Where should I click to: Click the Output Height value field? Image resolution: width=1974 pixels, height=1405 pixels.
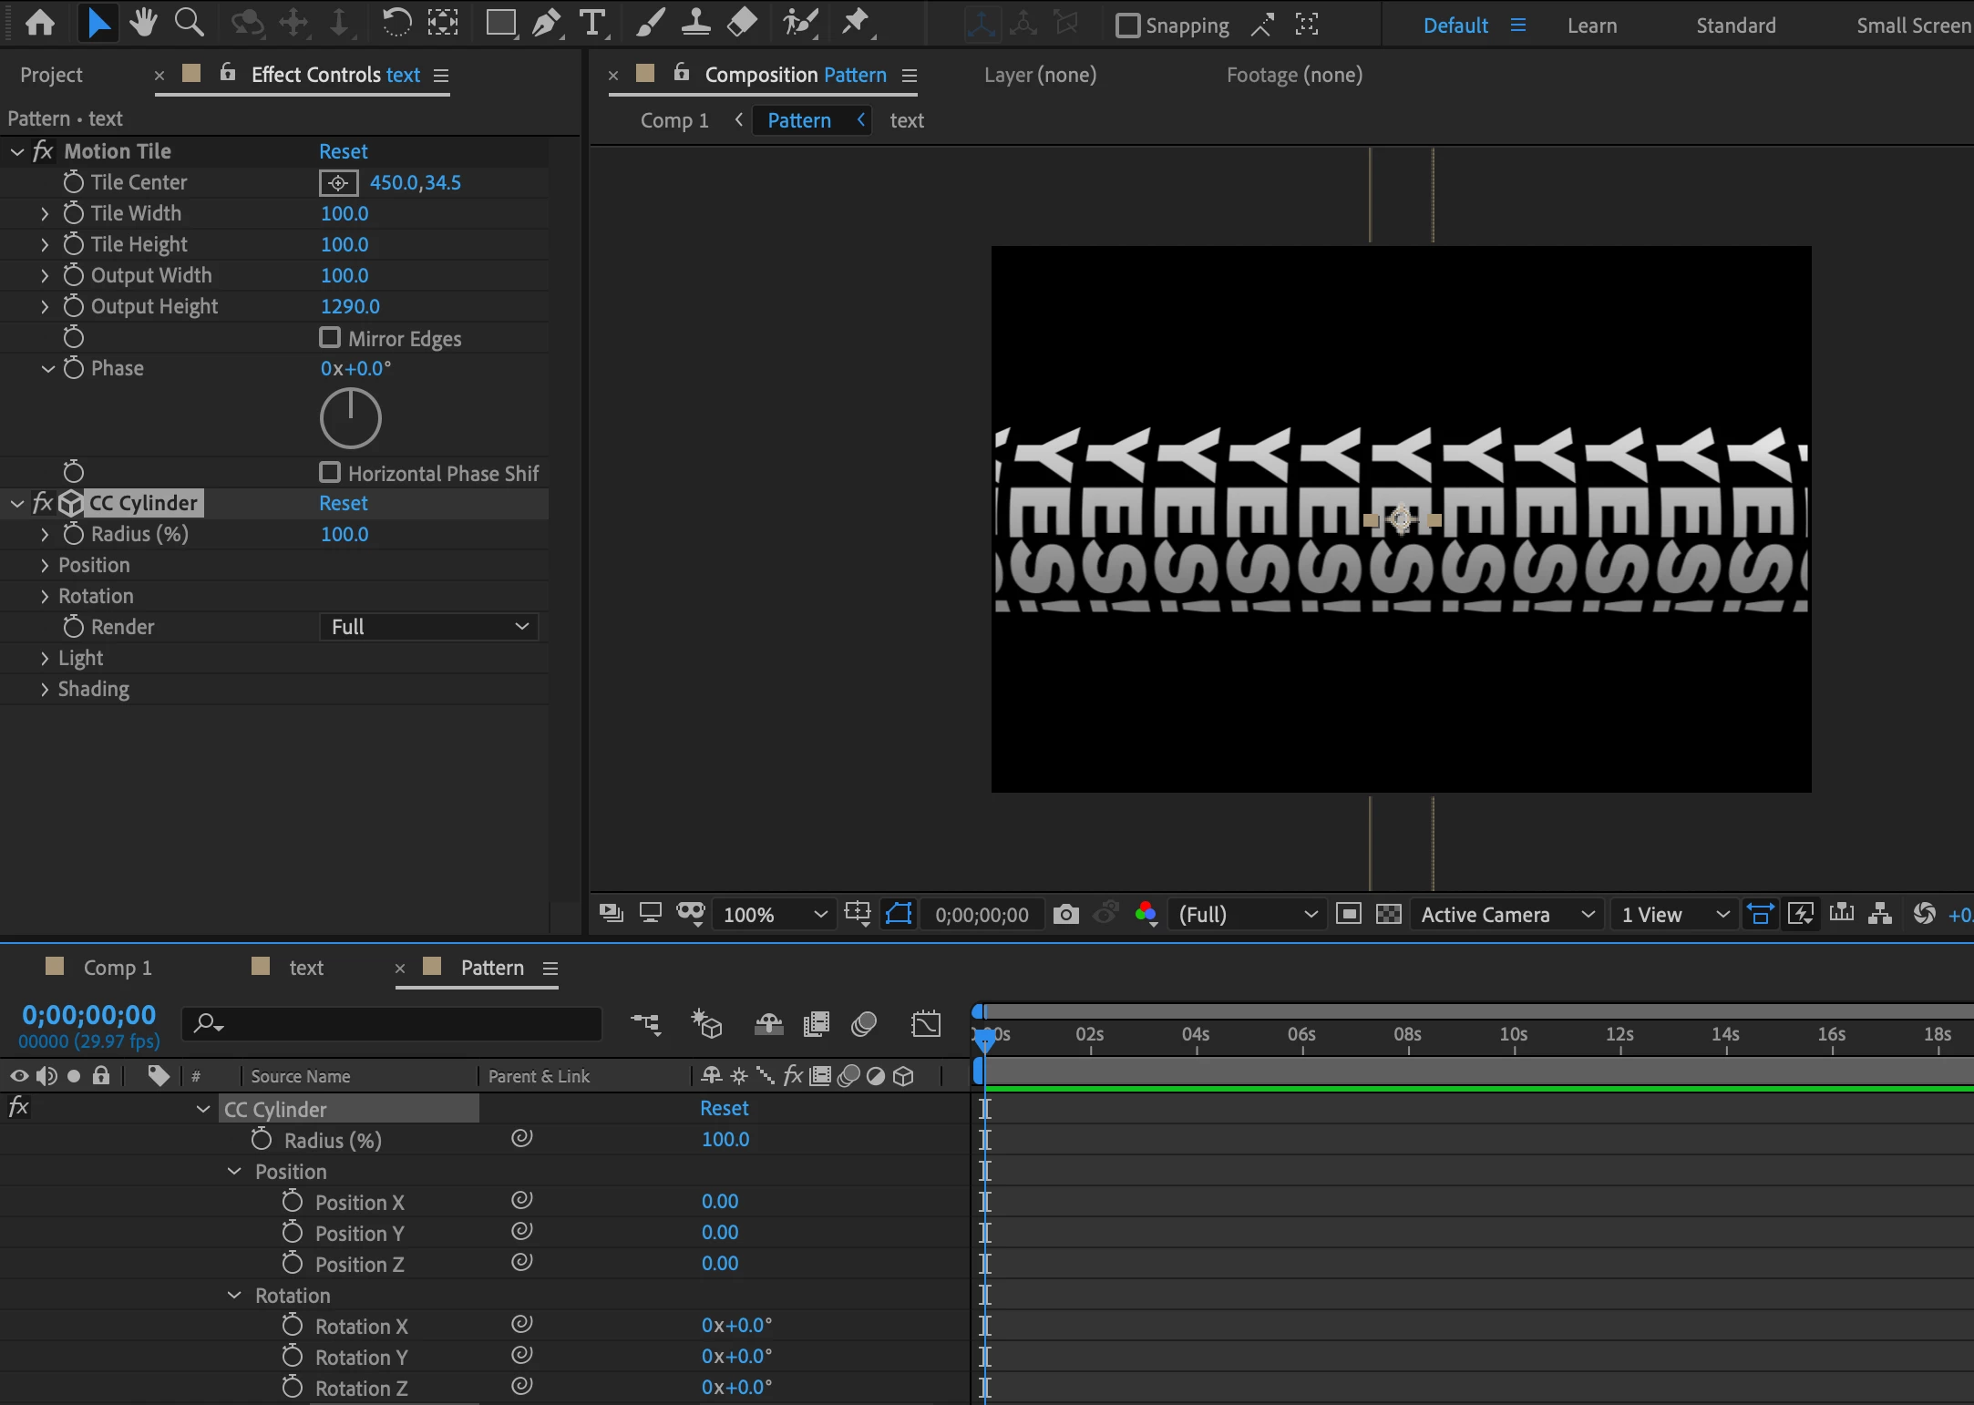pyautogui.click(x=350, y=306)
